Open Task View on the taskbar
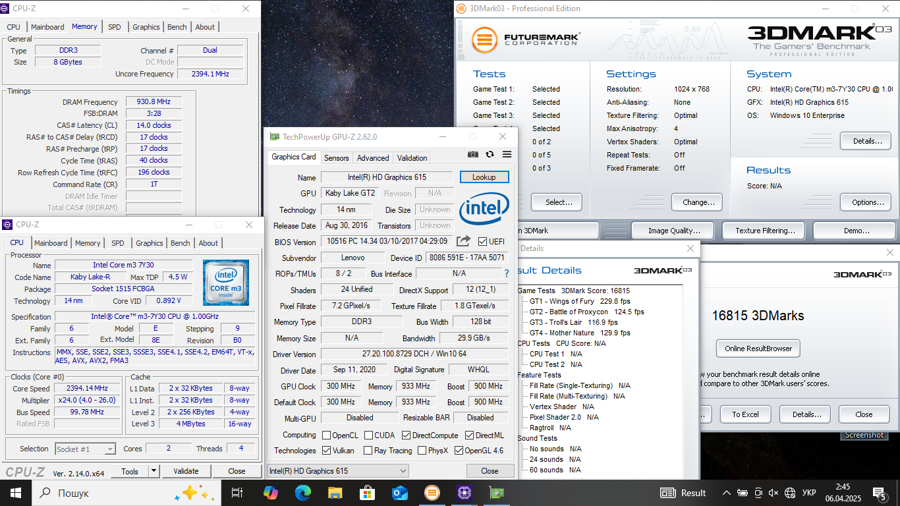Viewport: 900px width, 506px height. click(x=237, y=493)
